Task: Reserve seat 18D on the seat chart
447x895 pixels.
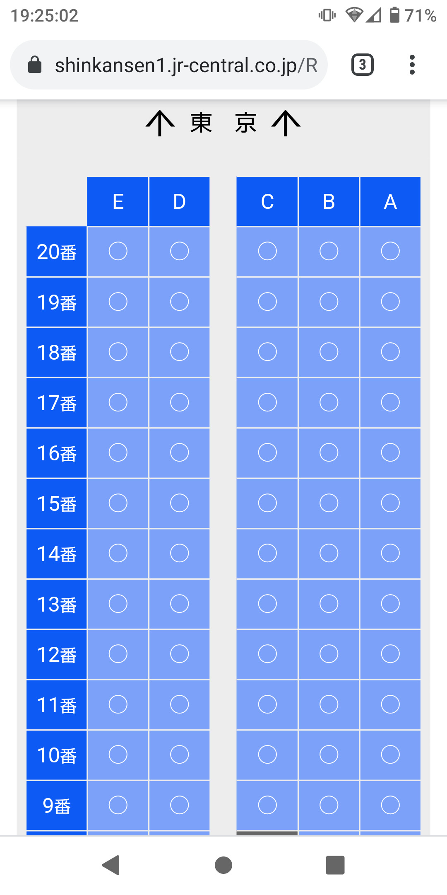Action: (x=179, y=352)
